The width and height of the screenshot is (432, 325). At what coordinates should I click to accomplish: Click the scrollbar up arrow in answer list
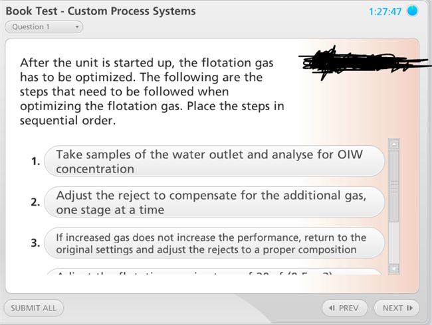tap(393, 143)
